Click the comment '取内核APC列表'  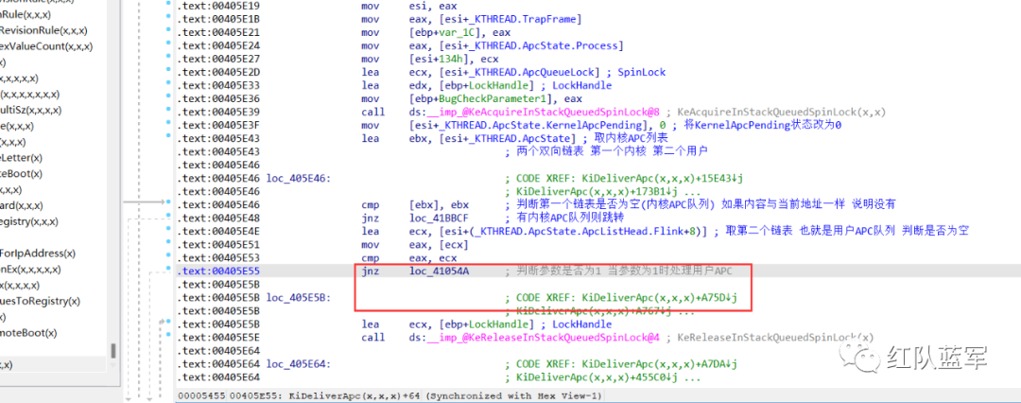coord(629,138)
